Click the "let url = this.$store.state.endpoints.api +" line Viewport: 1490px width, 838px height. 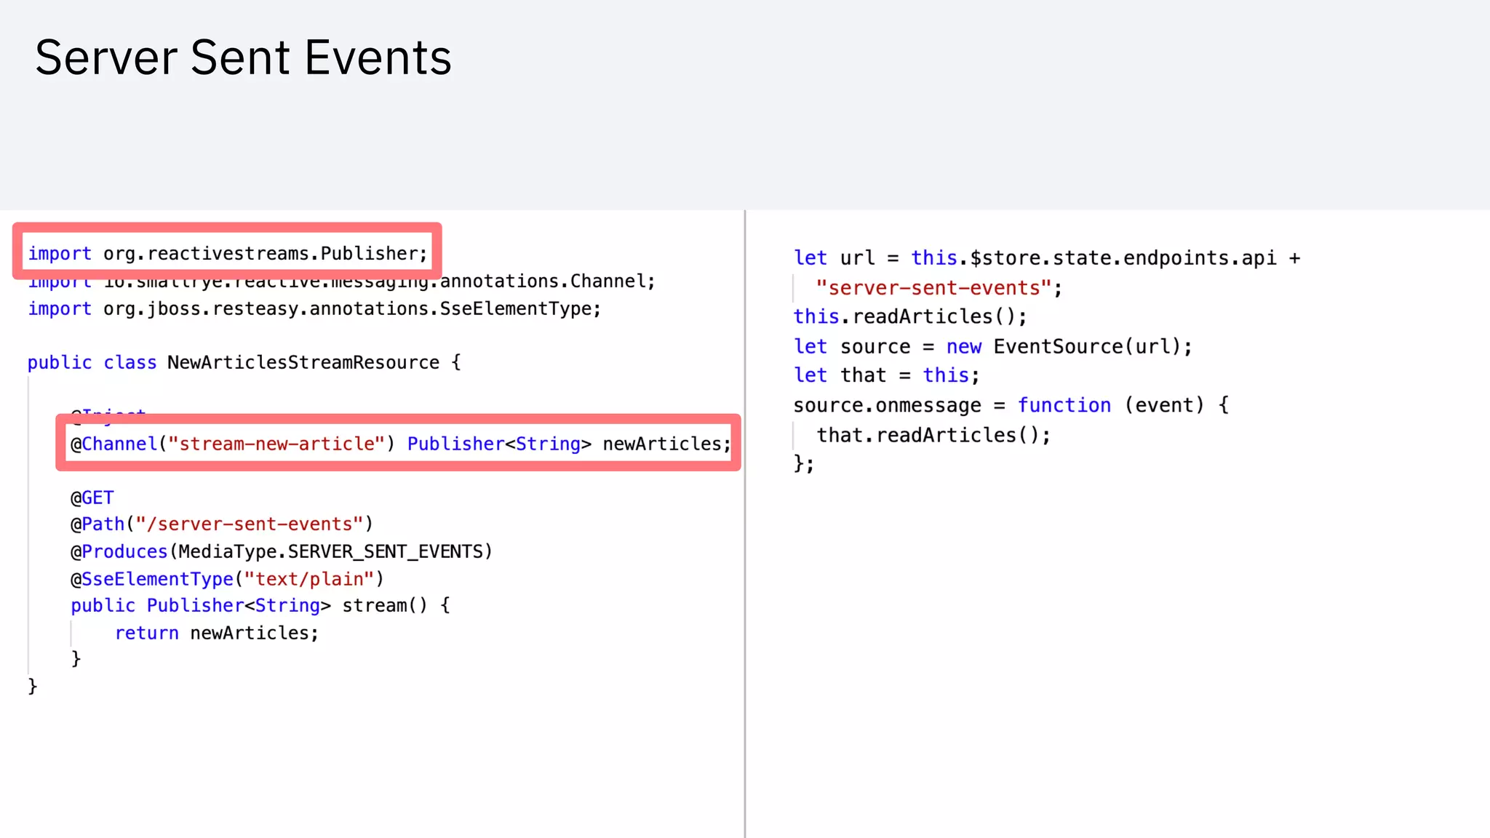tap(1047, 258)
